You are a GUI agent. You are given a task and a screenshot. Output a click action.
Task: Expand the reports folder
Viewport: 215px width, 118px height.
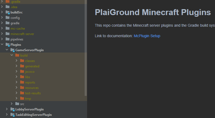pos(16,82)
